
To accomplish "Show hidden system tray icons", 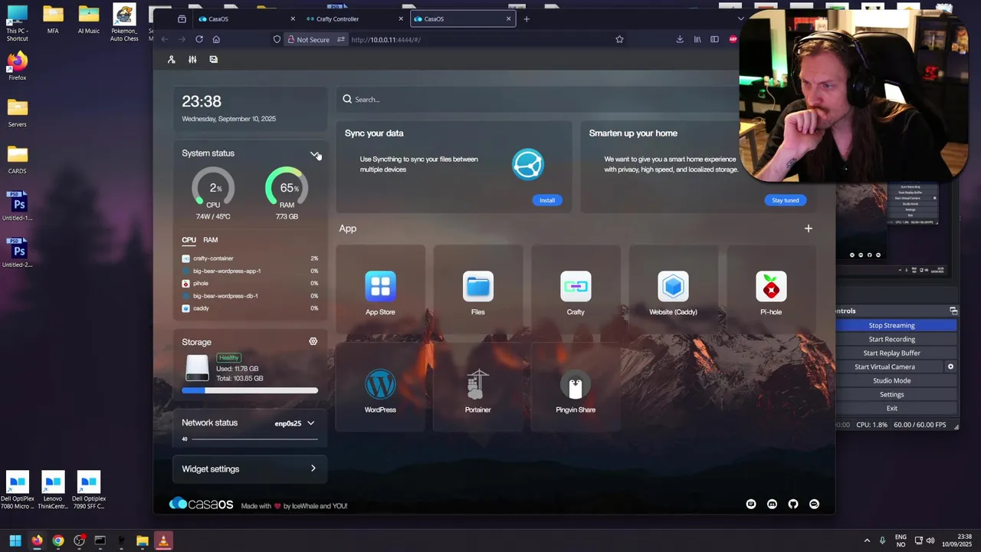I will coord(867,540).
